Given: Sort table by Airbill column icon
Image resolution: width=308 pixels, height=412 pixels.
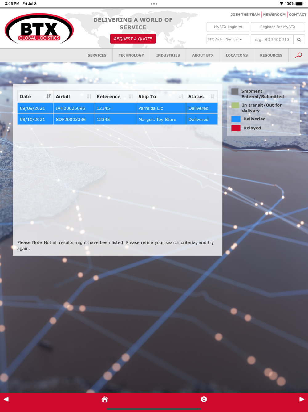Looking at the screenshot, I should [89, 96].
